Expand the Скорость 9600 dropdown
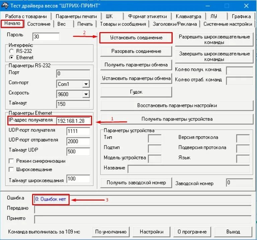This screenshot has width=257, height=240. (86, 94)
